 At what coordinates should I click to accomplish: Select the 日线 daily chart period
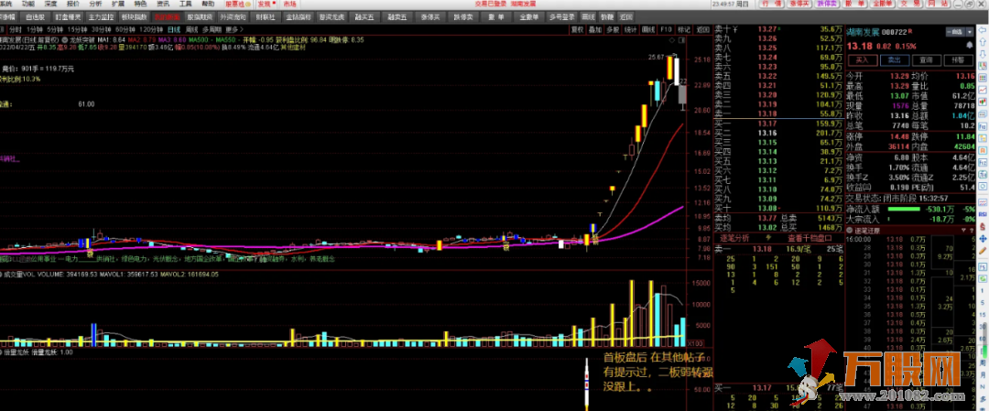(x=173, y=29)
